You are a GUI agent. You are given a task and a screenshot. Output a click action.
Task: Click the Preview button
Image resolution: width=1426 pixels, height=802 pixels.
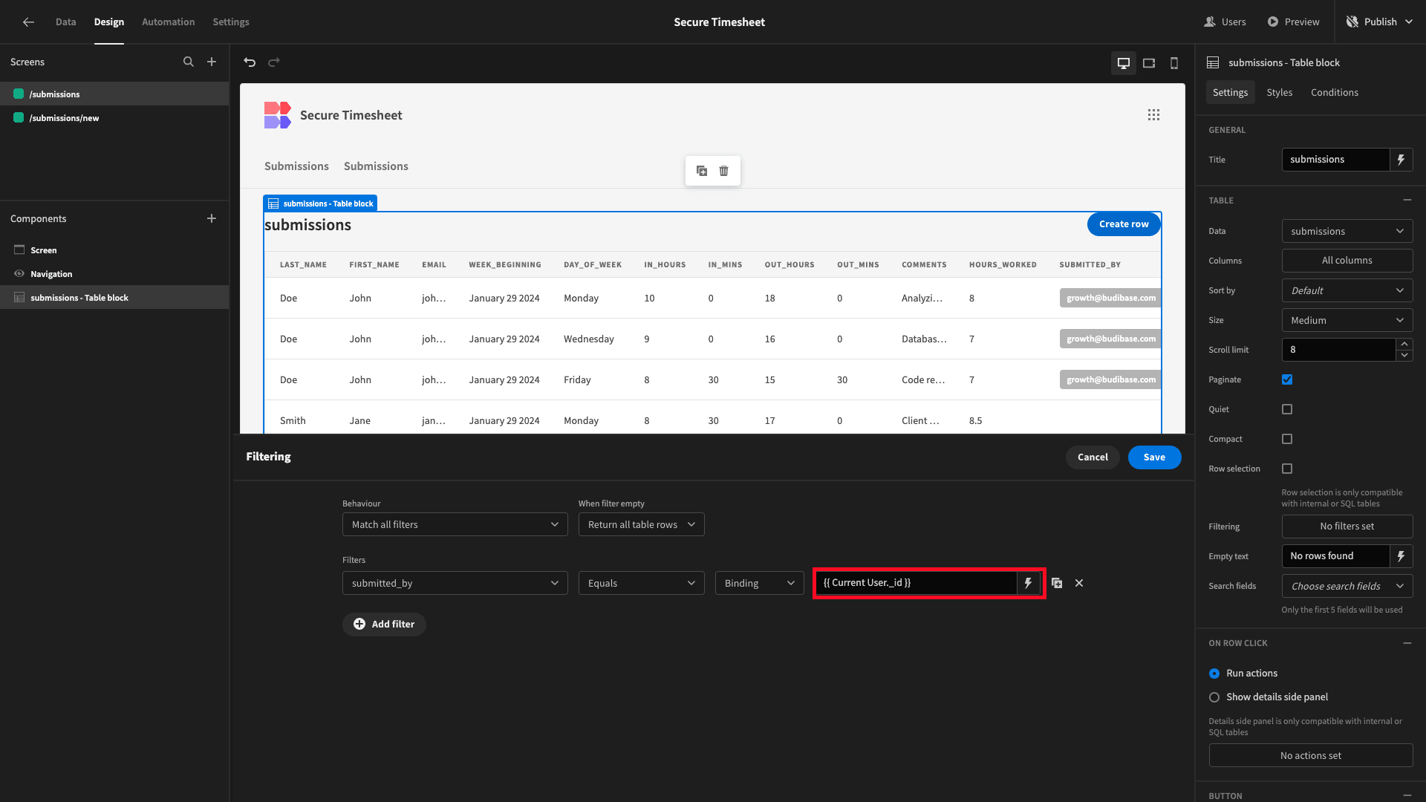point(1293,22)
